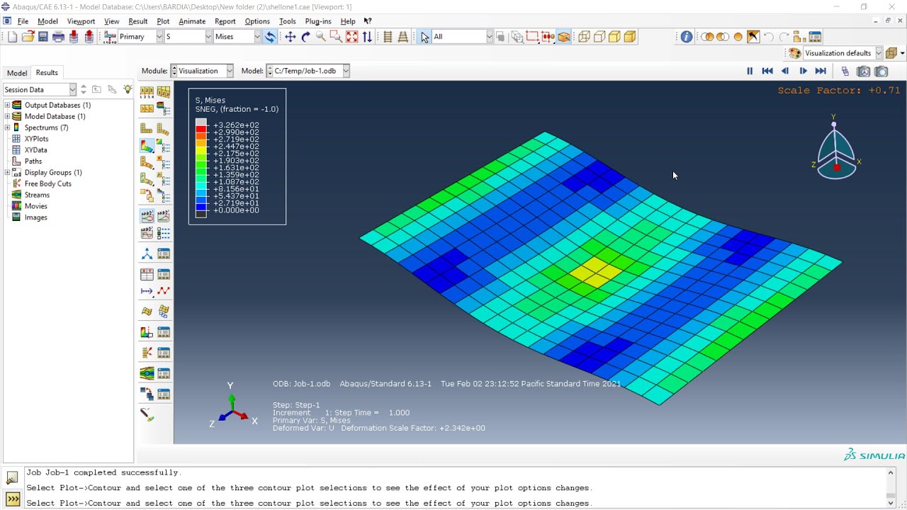The image size is (907, 510).
Task: Click the Selection arrow tool in toolbar
Action: 424,37
